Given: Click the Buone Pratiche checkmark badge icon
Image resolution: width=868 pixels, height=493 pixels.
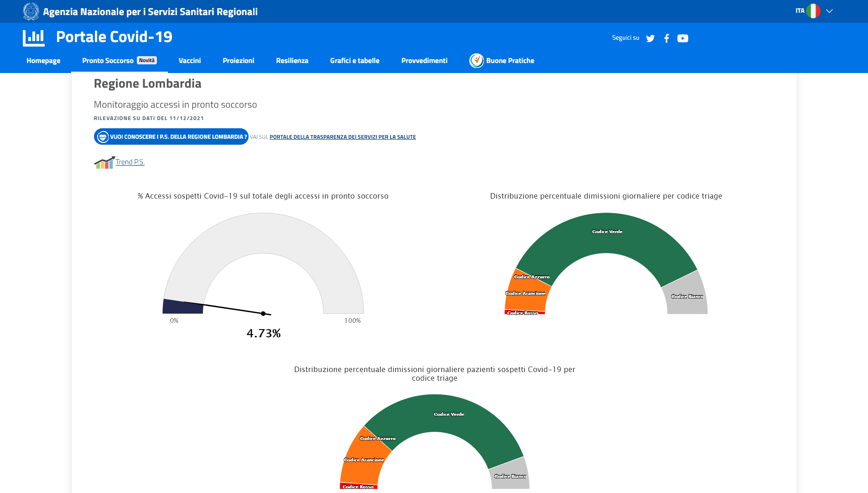Looking at the screenshot, I should pyautogui.click(x=476, y=60).
